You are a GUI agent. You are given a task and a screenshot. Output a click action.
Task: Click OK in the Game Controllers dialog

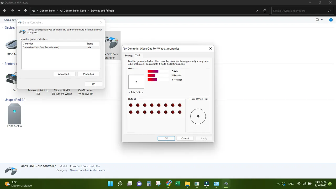[x=93, y=84]
